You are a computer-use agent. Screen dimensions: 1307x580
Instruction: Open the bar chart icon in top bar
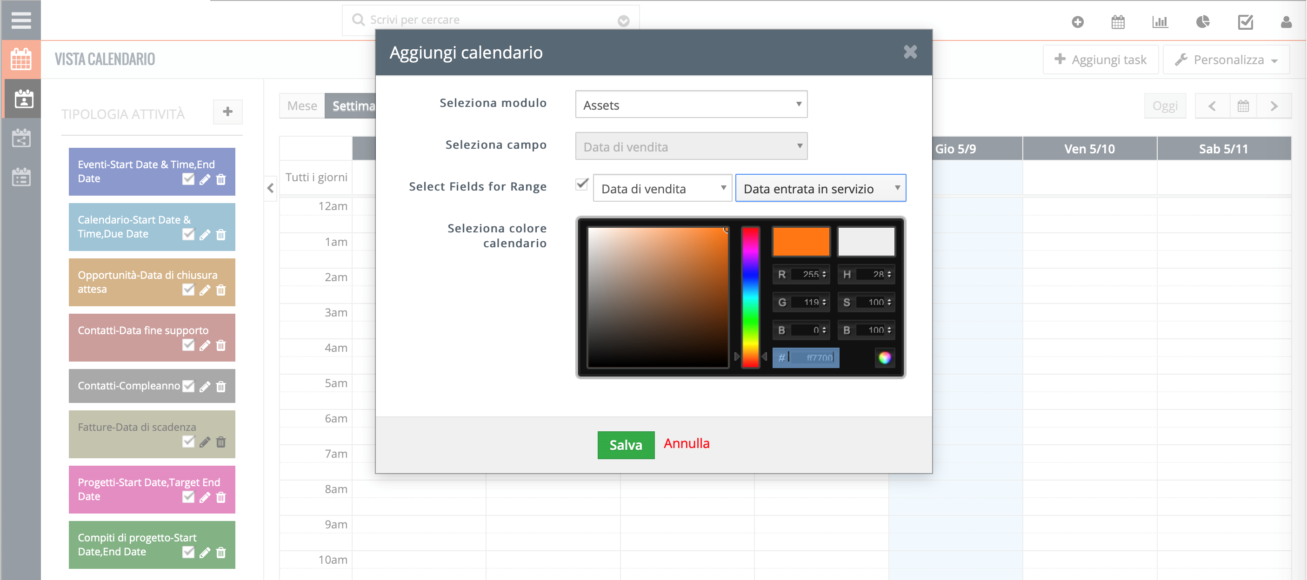[x=1160, y=22]
